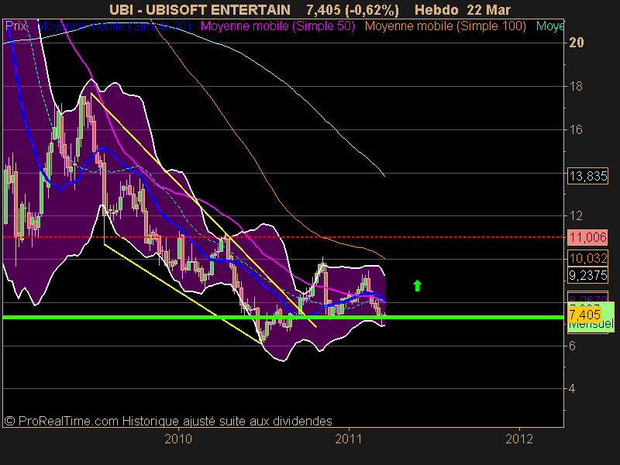This screenshot has width=620, height=465.
Task: Click the 20 value on the price axis
Action: (576, 43)
